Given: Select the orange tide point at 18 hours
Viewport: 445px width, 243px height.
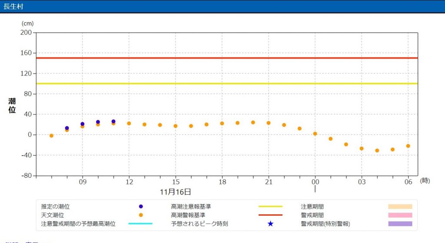Looking at the screenshot, I should (222, 123).
